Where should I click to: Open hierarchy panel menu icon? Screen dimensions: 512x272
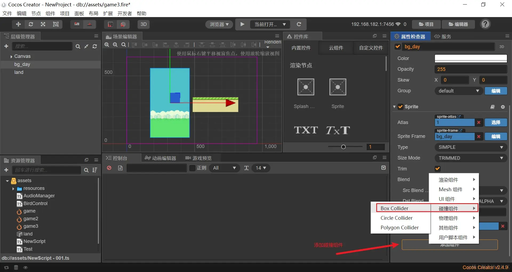(x=96, y=36)
